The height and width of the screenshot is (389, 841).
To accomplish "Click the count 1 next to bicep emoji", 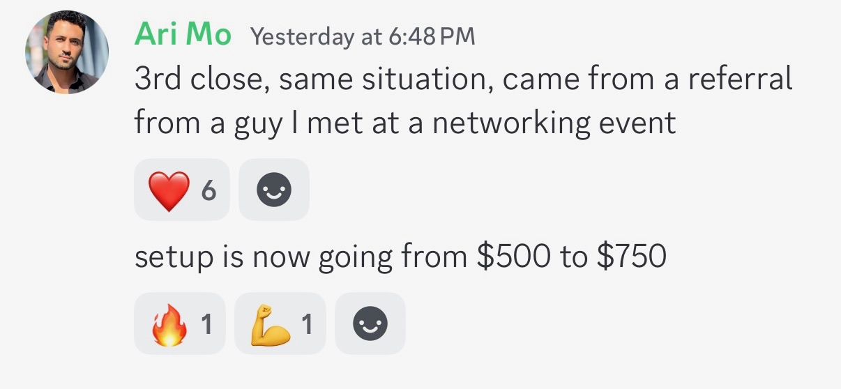I will (308, 324).
